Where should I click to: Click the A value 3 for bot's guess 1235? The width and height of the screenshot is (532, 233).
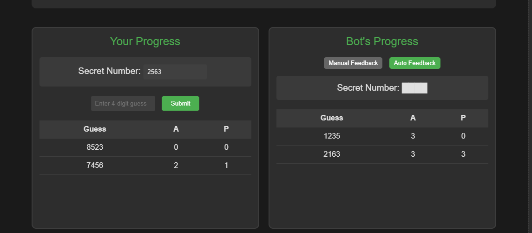[413, 136]
